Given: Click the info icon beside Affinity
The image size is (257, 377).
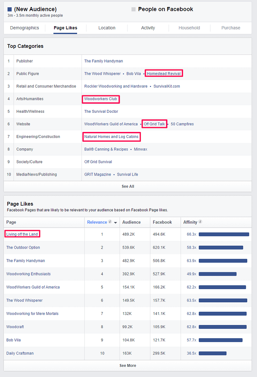Looking at the screenshot, I should [200, 222].
